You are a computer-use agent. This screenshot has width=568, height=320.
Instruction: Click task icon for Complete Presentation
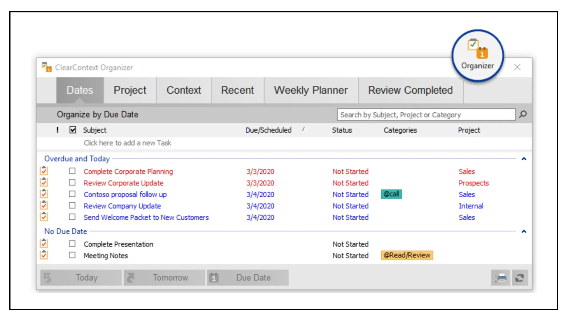click(44, 244)
